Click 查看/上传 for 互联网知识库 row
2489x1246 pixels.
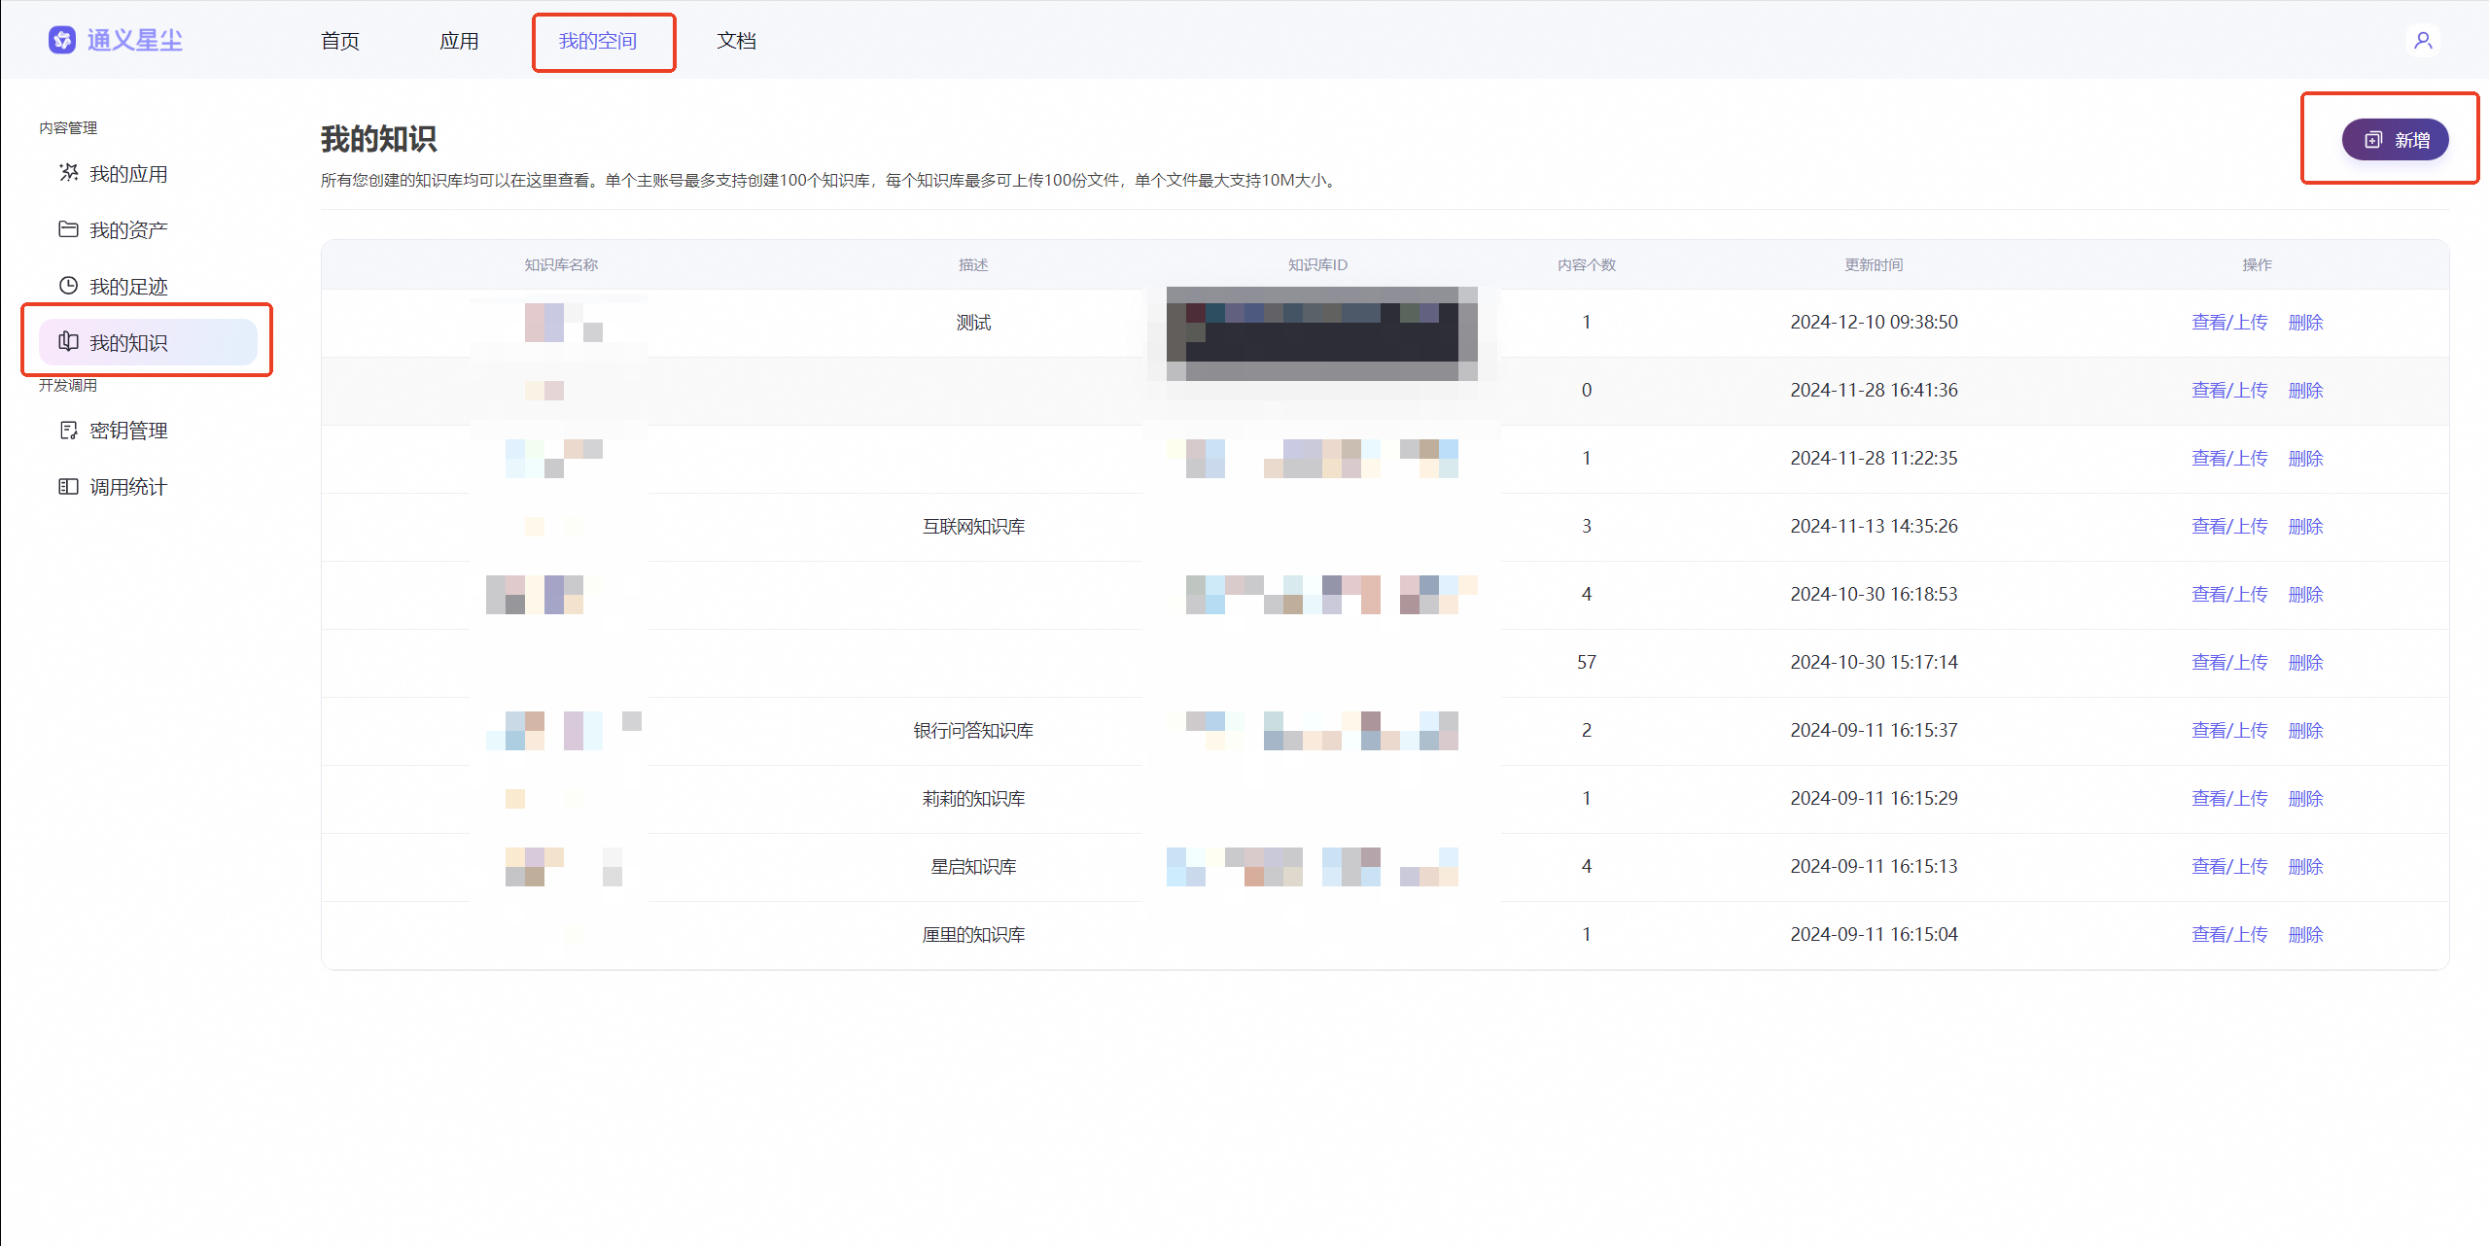tap(2229, 526)
